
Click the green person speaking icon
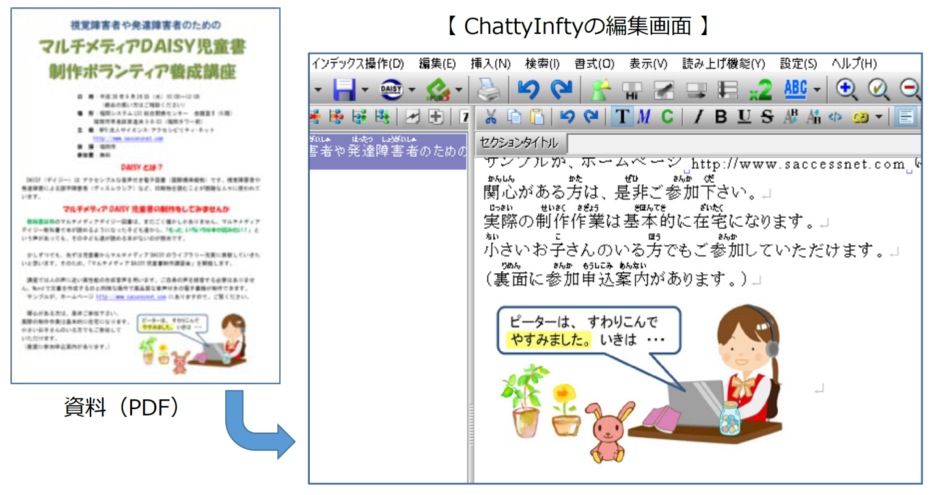(599, 89)
